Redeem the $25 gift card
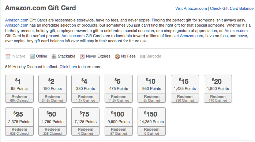Image resolution: width=255 pixels, height=142 pixels. pyautogui.click(x=19, y=131)
